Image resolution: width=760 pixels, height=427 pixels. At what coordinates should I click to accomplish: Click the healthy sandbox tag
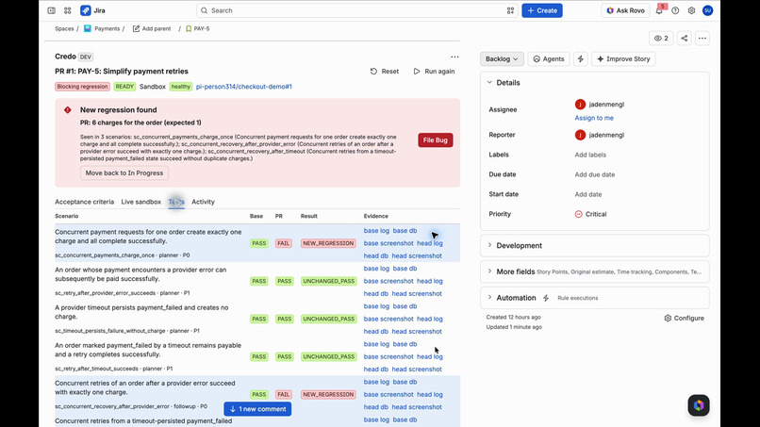click(181, 87)
